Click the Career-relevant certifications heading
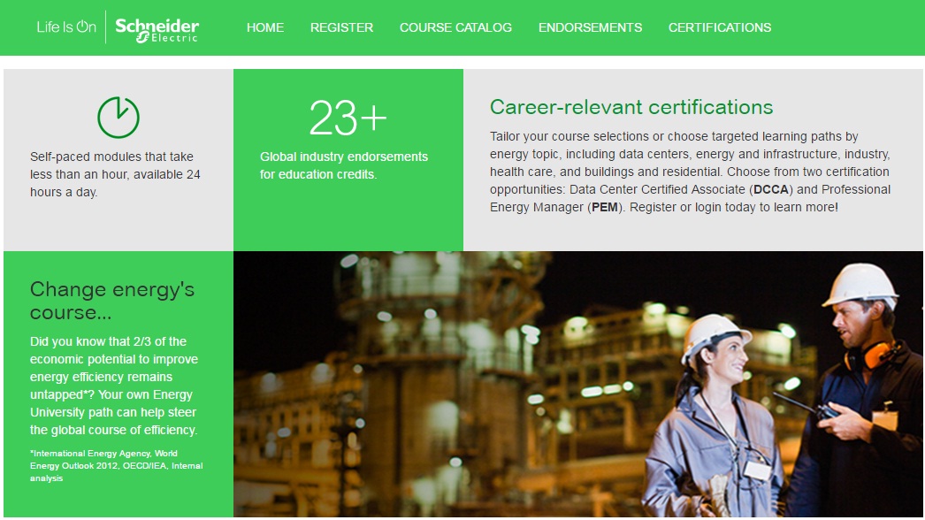This screenshot has width=925, height=520. [x=633, y=107]
